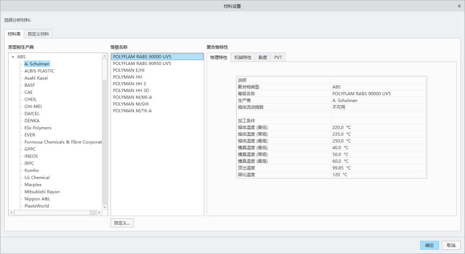Image resolution: width=465 pixels, height=254 pixels.
Task: Confirm with the 确定 button
Action: (x=429, y=245)
